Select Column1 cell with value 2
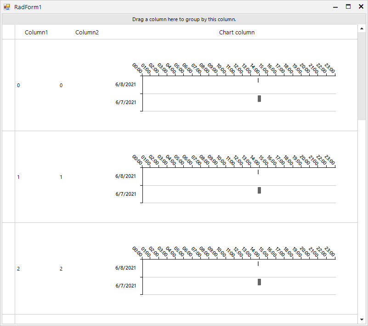Image resolution: width=368 pixels, height=326 pixels. coord(36,269)
